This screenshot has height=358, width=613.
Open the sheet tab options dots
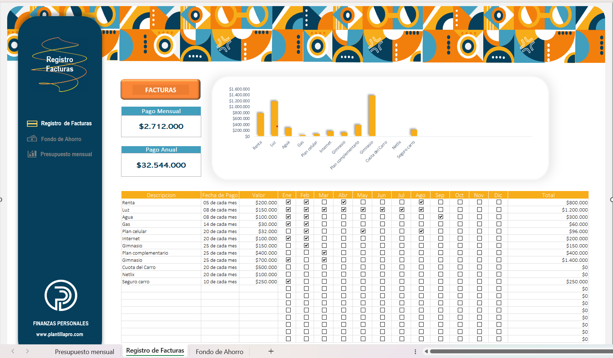[415, 352]
